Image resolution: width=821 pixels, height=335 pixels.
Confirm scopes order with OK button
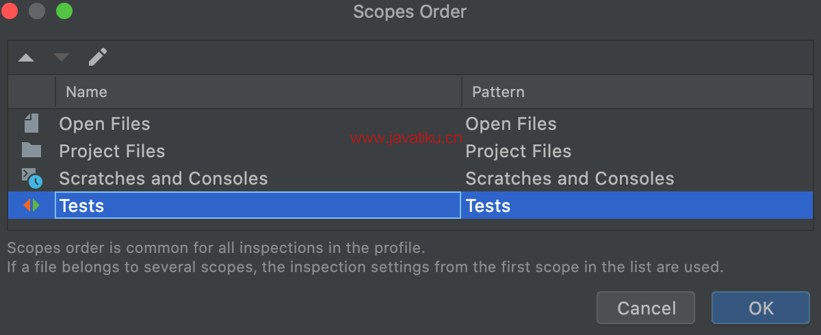click(x=761, y=308)
